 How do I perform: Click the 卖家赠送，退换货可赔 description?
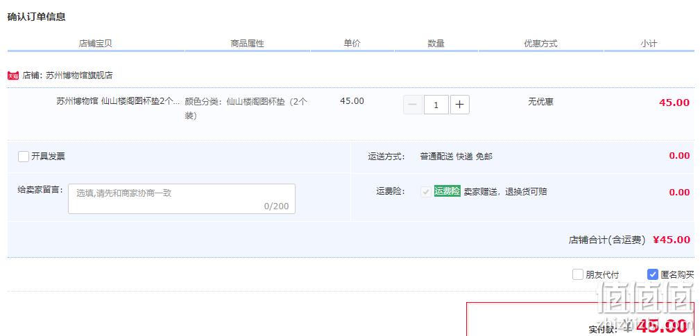pos(505,192)
